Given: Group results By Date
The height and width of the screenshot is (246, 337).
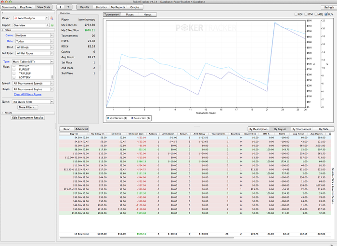Looking at the screenshot, I should 324,129.
